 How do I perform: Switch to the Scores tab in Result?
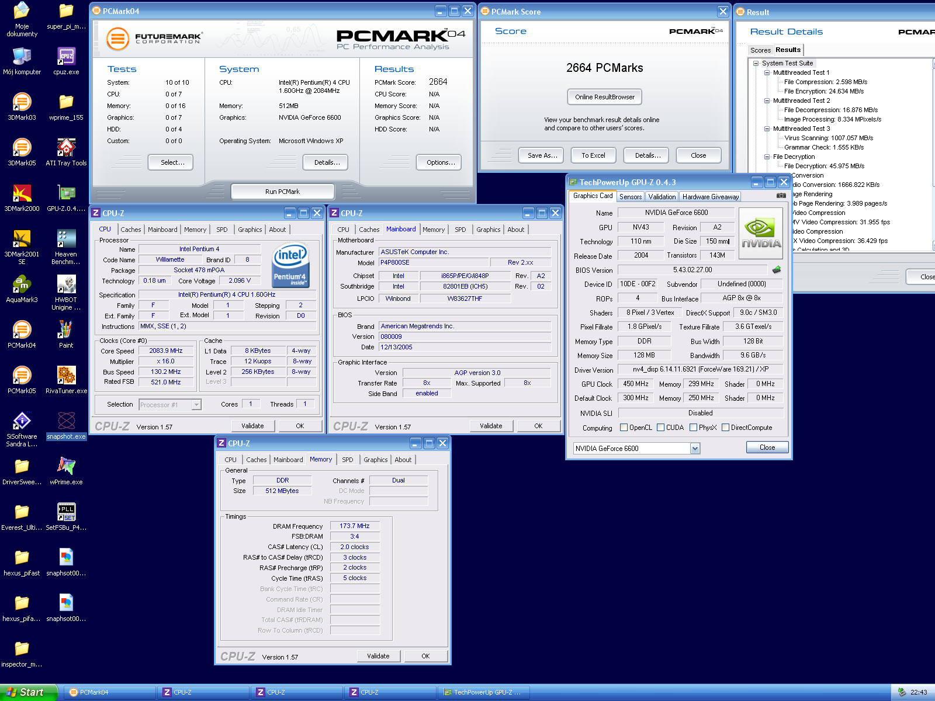[760, 50]
